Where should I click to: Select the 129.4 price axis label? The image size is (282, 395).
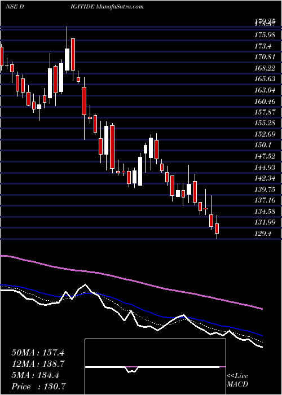(263, 234)
